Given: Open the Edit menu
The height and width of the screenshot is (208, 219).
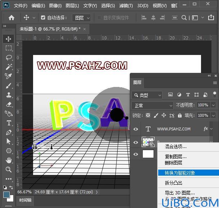Looking at the screenshot, I should [x=38, y=6].
